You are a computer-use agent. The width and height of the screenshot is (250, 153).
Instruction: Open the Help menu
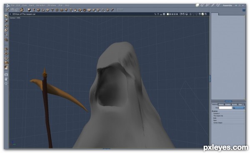click(x=67, y=5)
